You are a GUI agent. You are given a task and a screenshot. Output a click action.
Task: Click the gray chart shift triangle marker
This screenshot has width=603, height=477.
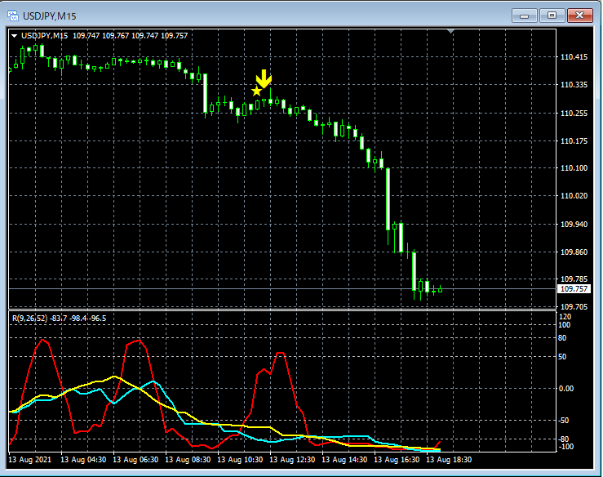coord(451,32)
